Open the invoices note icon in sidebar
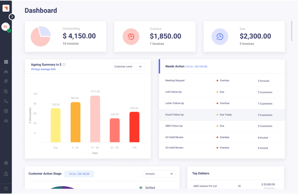The image size is (298, 194). click(x=6, y=81)
